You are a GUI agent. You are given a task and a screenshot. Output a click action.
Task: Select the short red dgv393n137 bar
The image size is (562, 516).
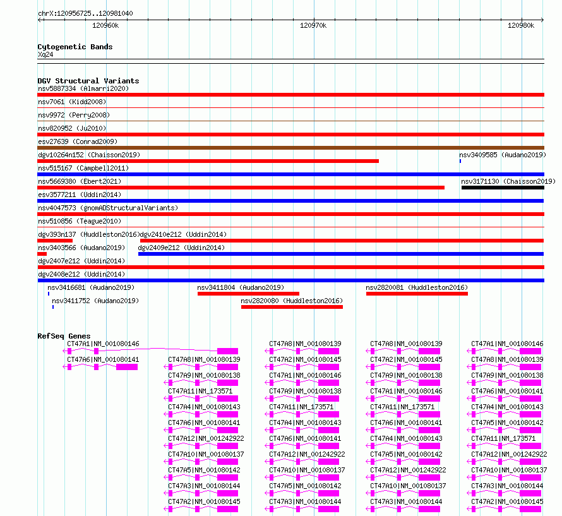55,241
